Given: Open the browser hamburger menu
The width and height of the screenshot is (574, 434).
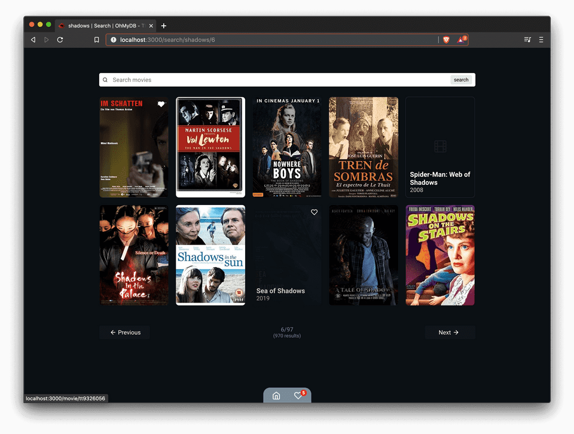Looking at the screenshot, I should (541, 39).
